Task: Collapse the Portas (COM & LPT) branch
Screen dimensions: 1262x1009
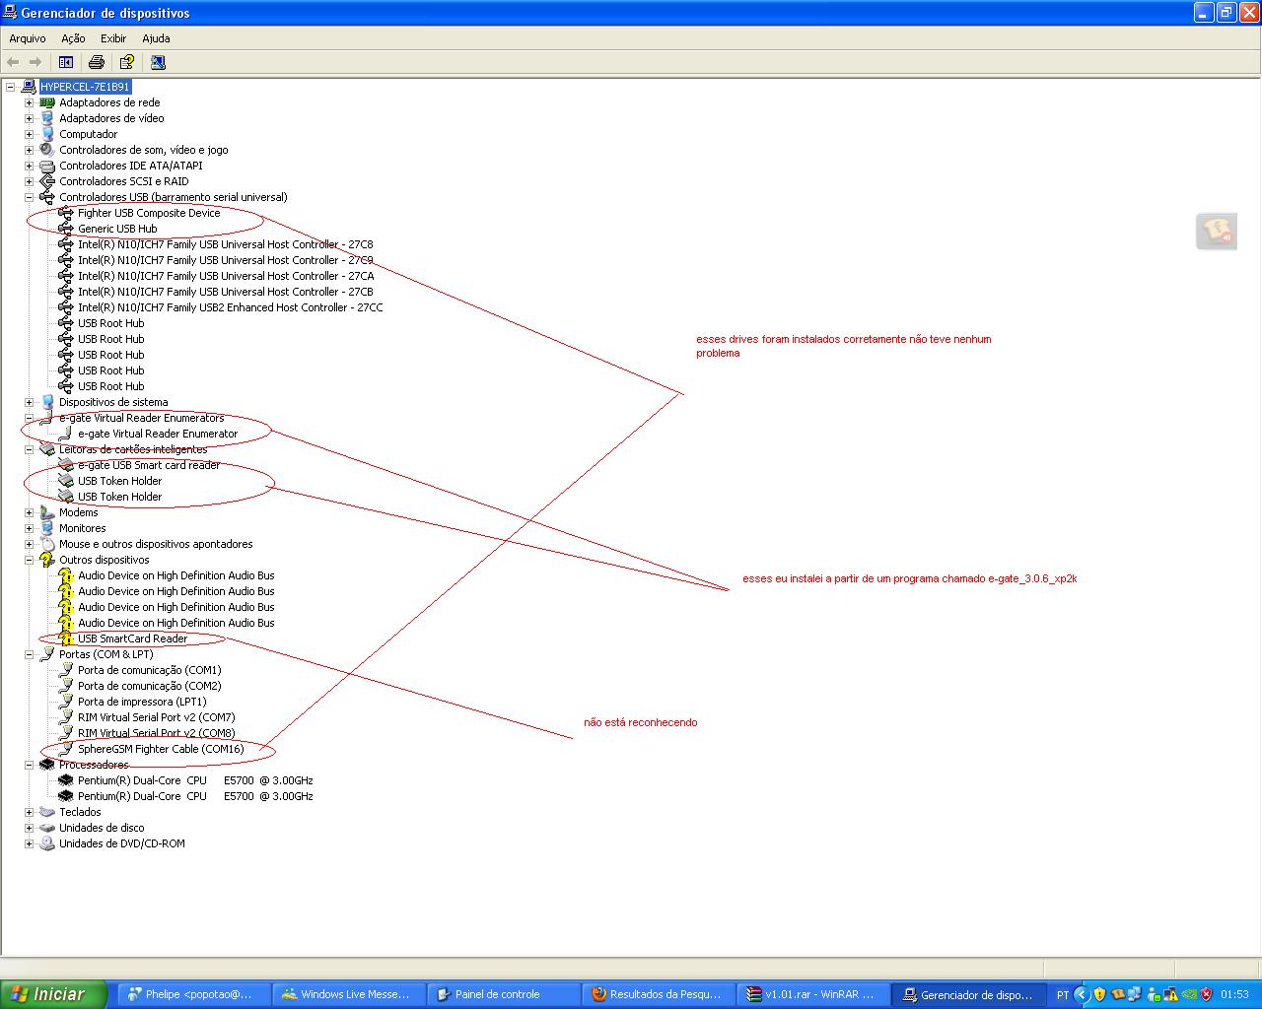Action: coord(30,654)
